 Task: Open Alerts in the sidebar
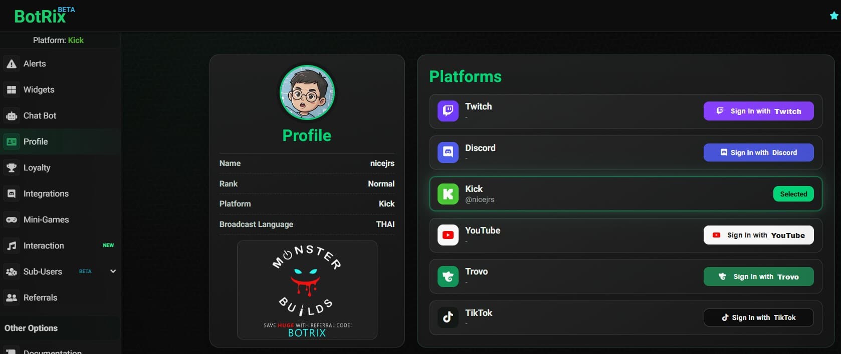pyautogui.click(x=60, y=64)
